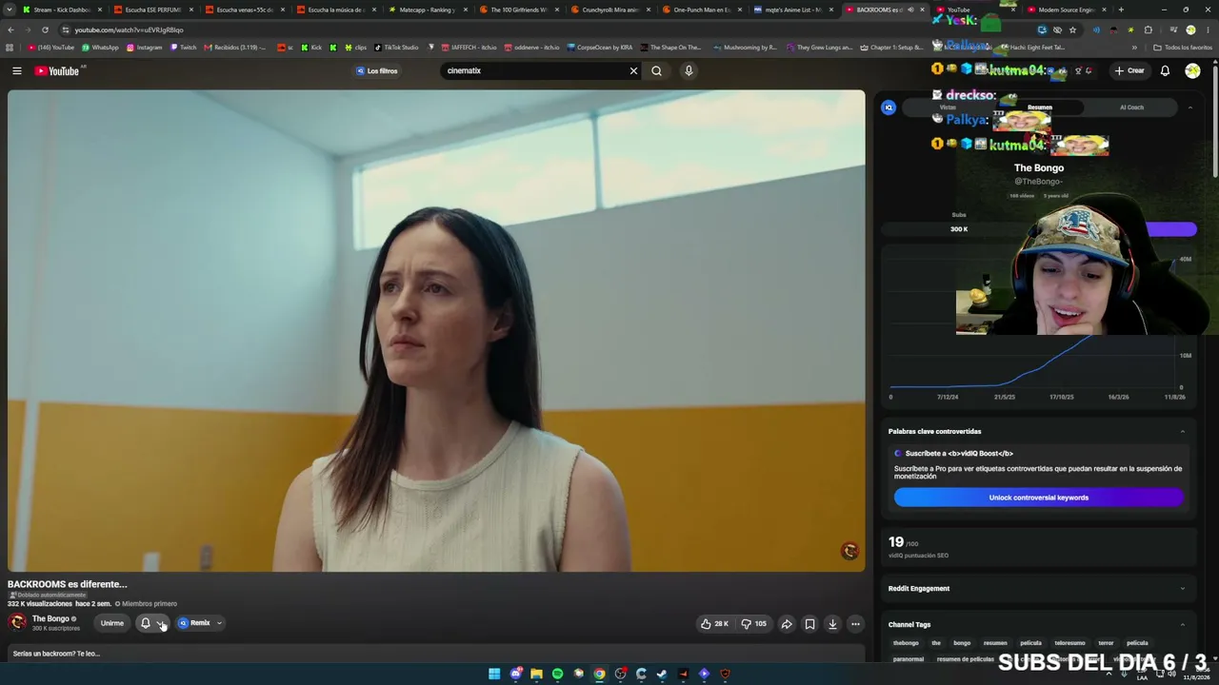Viewport: 1219px width, 685px height.
Task: Open The Bongo channel name link
Action: coord(50,618)
